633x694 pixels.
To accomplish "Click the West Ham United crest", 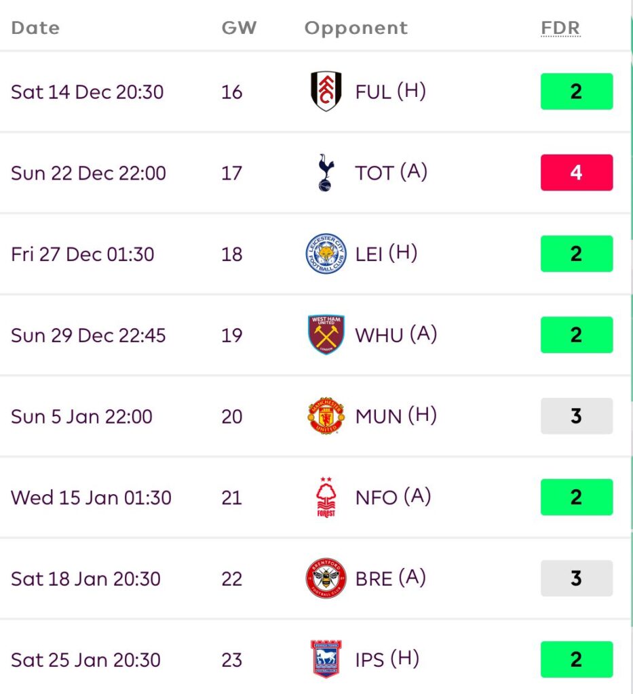I will (x=326, y=335).
